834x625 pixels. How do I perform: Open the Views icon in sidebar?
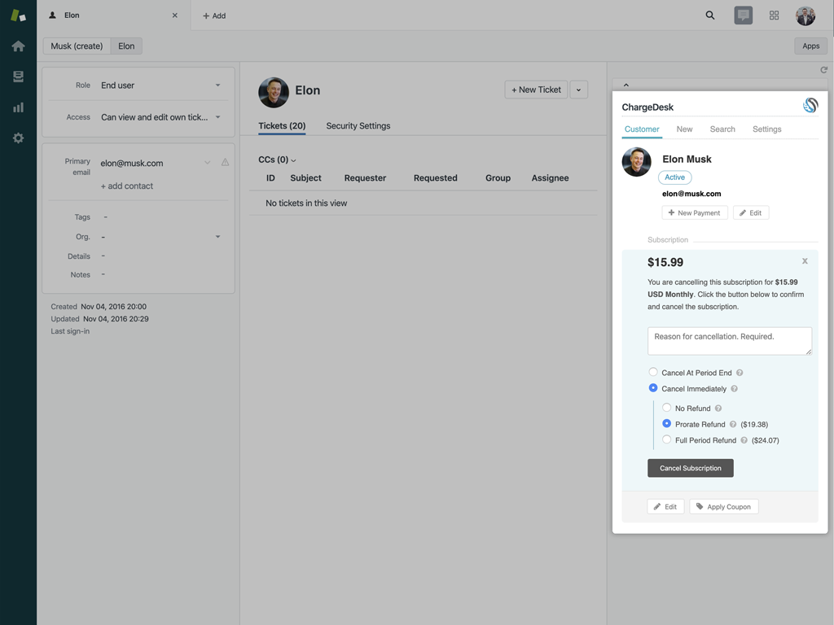[x=18, y=76]
